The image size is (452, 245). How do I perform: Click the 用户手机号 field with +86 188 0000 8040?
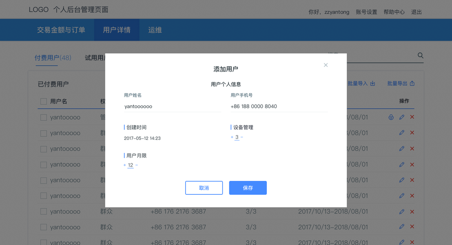pyautogui.click(x=279, y=107)
